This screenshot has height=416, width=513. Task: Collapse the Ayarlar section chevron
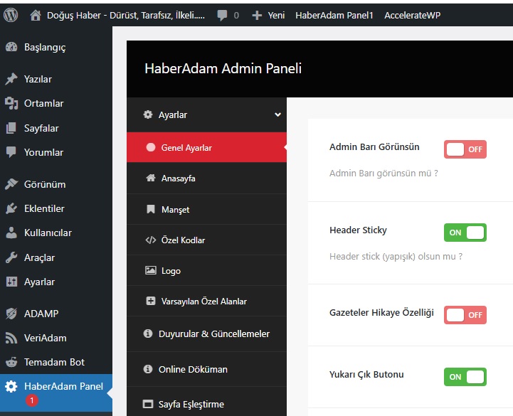pos(277,114)
